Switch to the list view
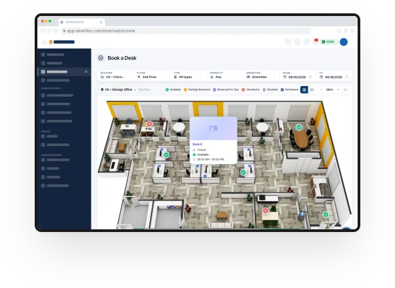The image size is (395, 288). pyautogui.click(x=312, y=89)
